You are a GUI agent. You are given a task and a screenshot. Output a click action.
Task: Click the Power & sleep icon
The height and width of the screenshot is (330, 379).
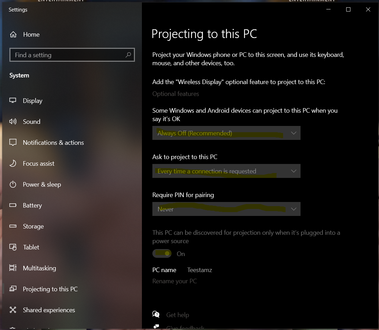point(13,184)
